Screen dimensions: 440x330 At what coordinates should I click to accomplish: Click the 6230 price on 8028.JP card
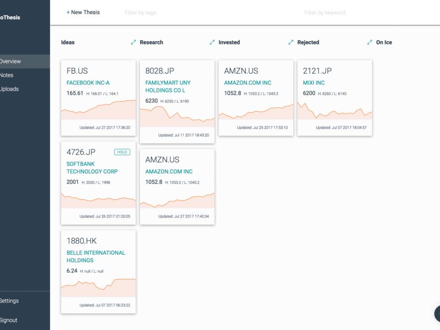(152, 101)
